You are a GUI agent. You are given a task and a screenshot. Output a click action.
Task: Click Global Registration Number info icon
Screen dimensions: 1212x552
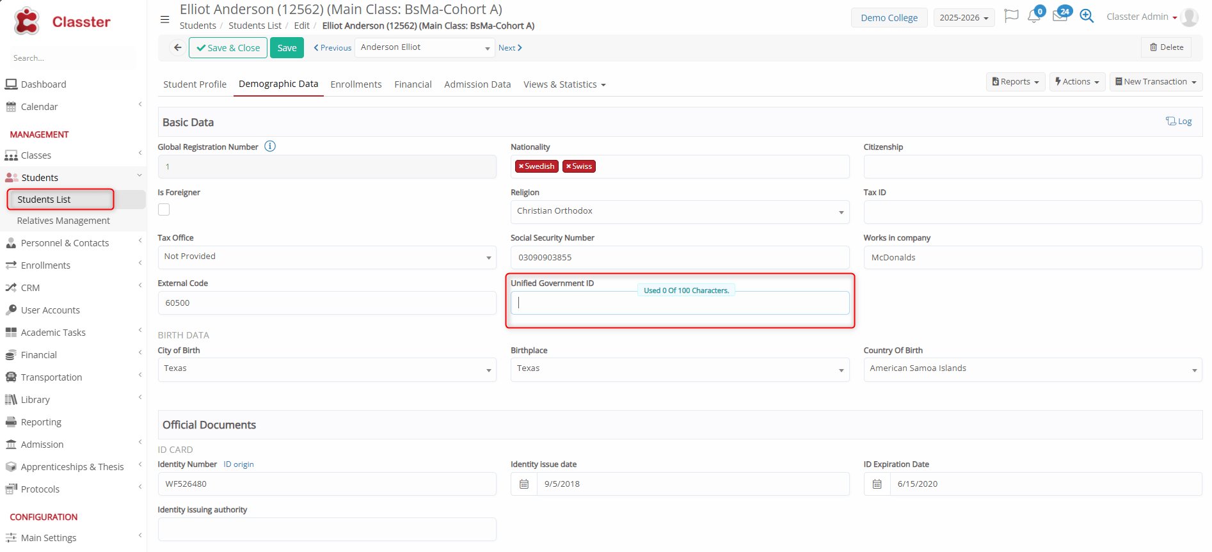click(270, 146)
